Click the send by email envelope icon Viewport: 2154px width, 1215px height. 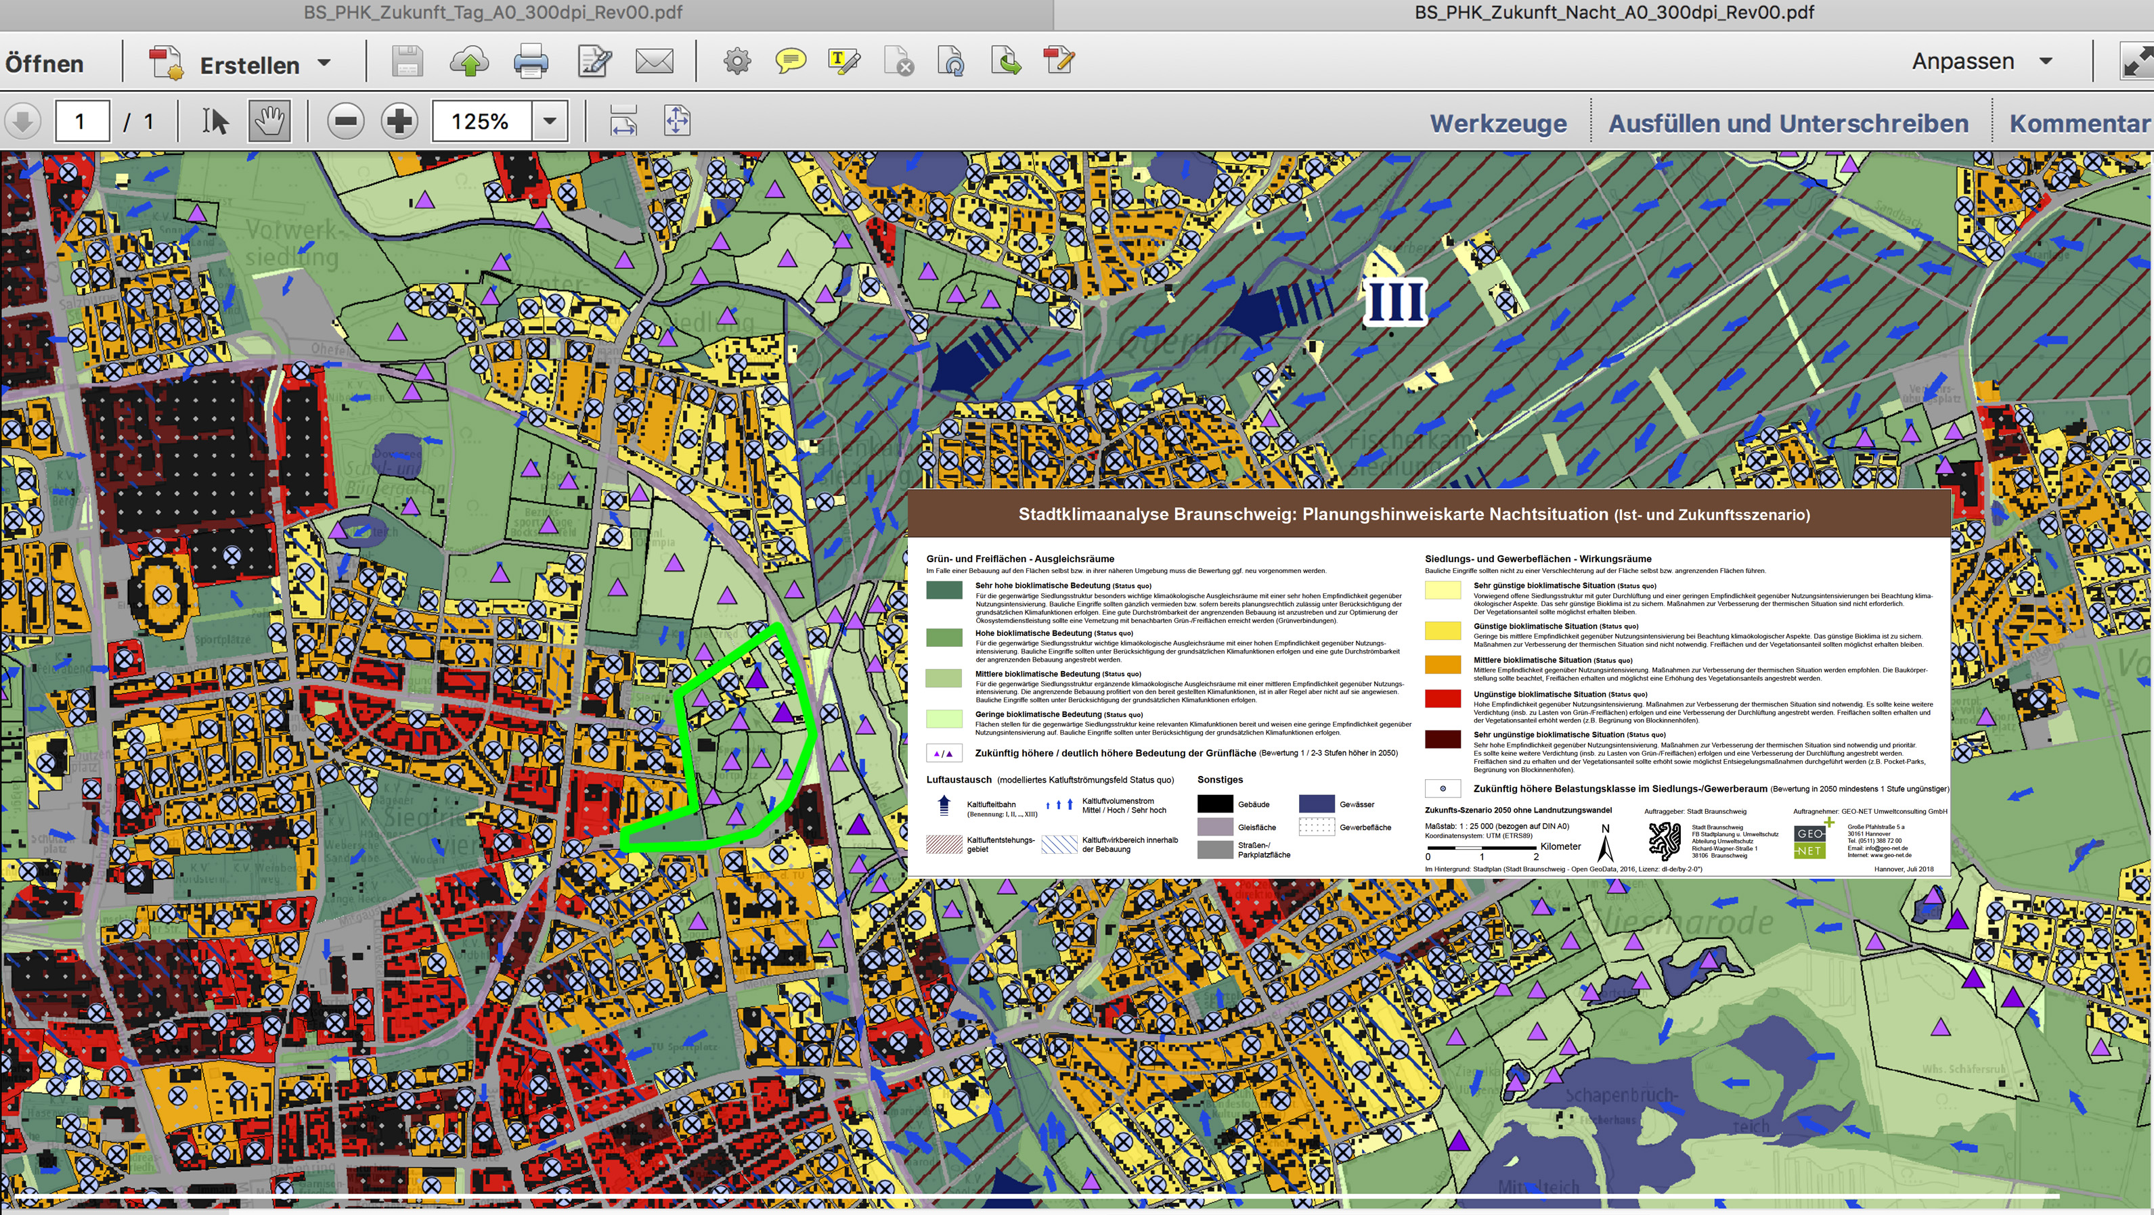(654, 62)
